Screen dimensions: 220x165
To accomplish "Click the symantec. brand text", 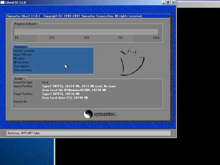I will 105,114.
